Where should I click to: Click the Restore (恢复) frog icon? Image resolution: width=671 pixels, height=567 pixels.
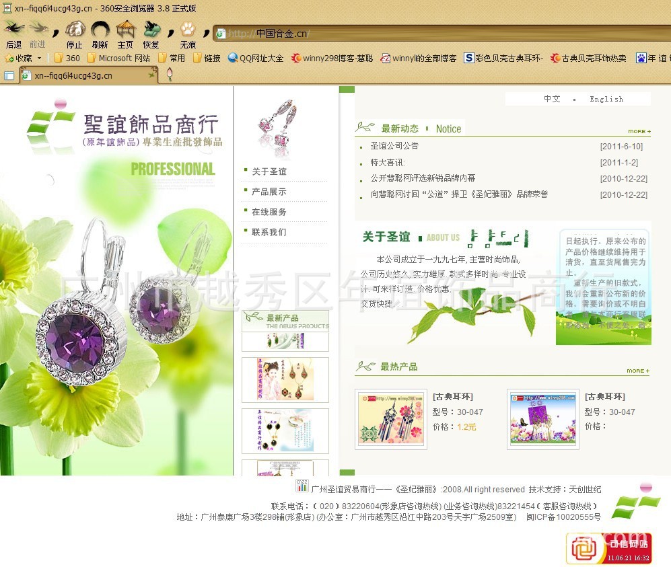coord(151,30)
